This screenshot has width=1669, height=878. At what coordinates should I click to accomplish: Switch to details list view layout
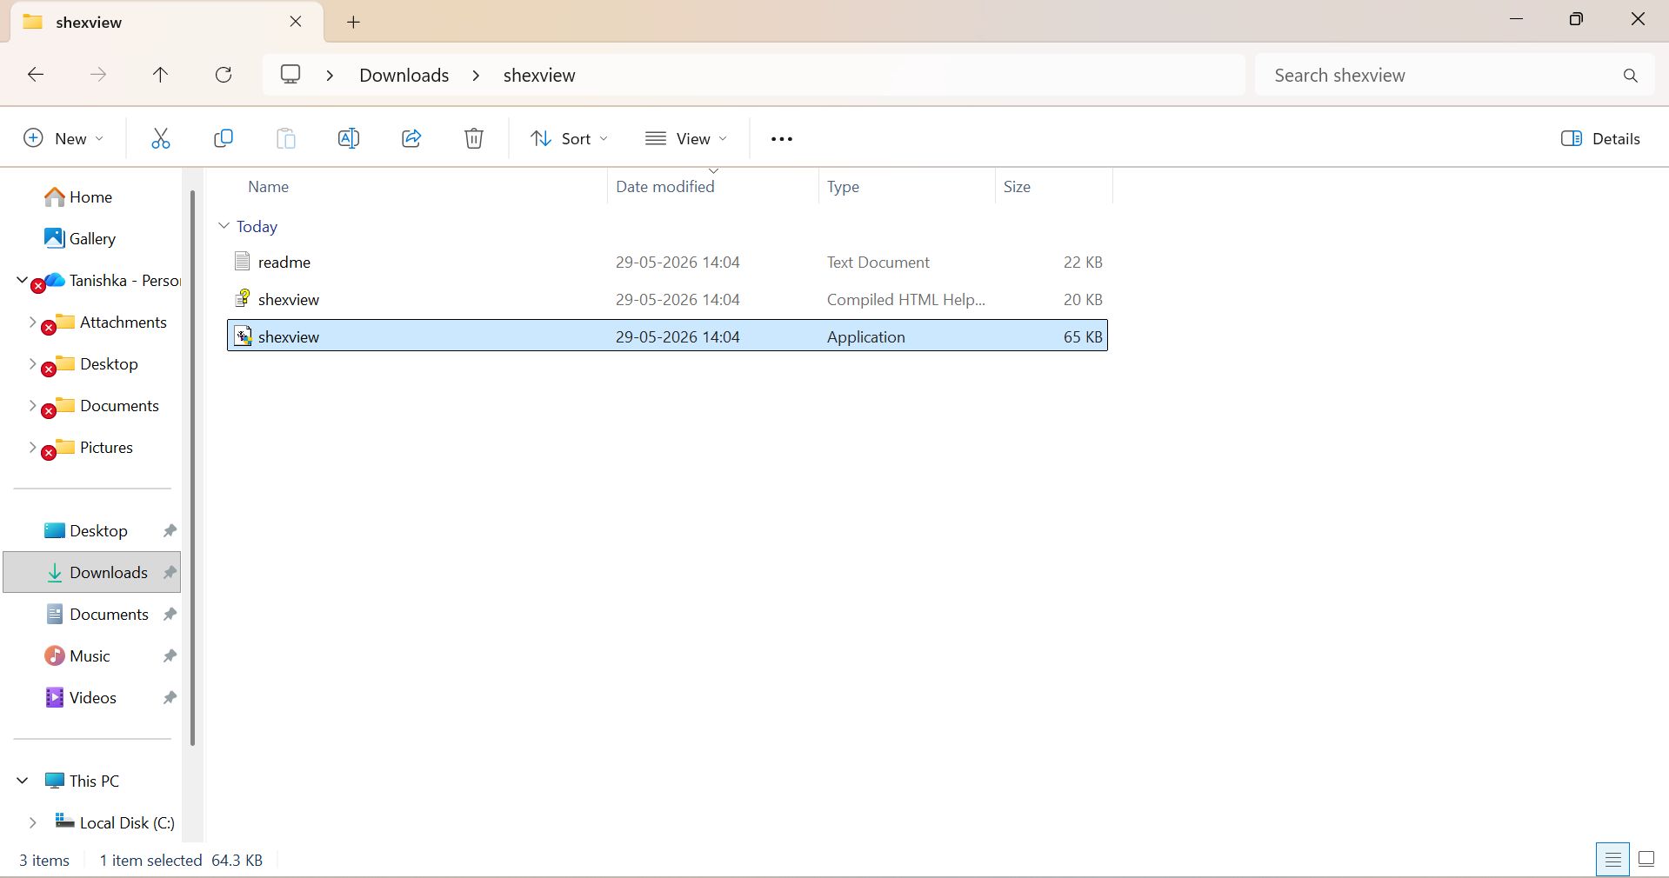1613,860
